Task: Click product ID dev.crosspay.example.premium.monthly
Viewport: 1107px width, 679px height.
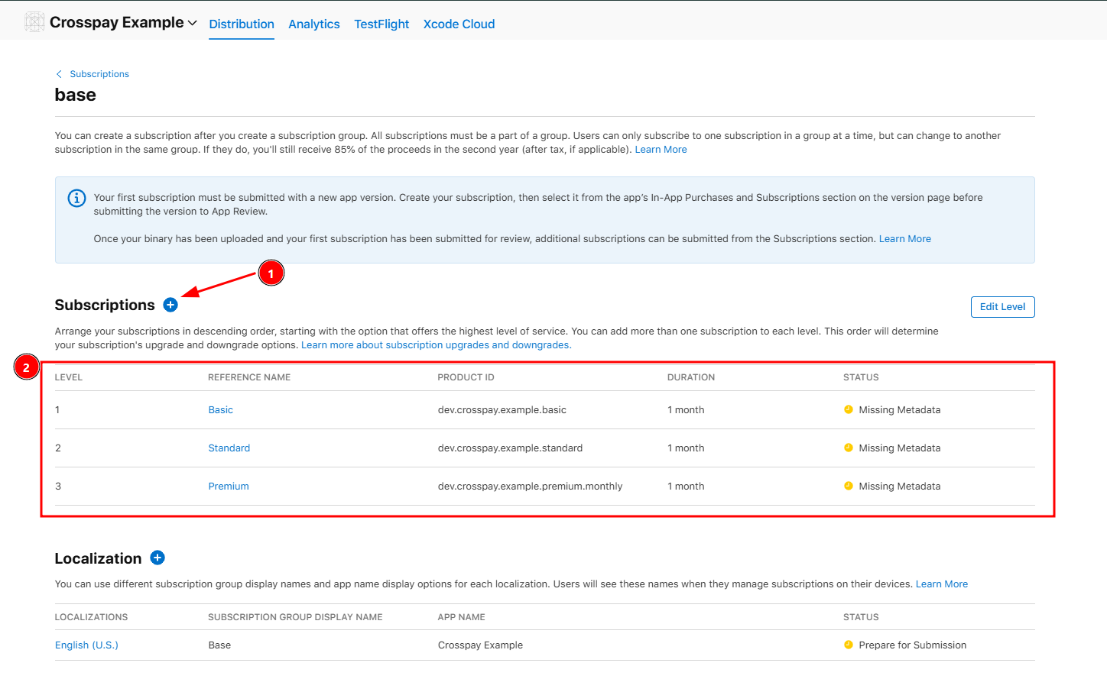Action: pos(530,487)
